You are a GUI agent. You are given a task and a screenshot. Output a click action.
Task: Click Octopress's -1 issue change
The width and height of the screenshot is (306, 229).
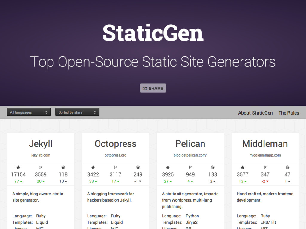[138, 181]
